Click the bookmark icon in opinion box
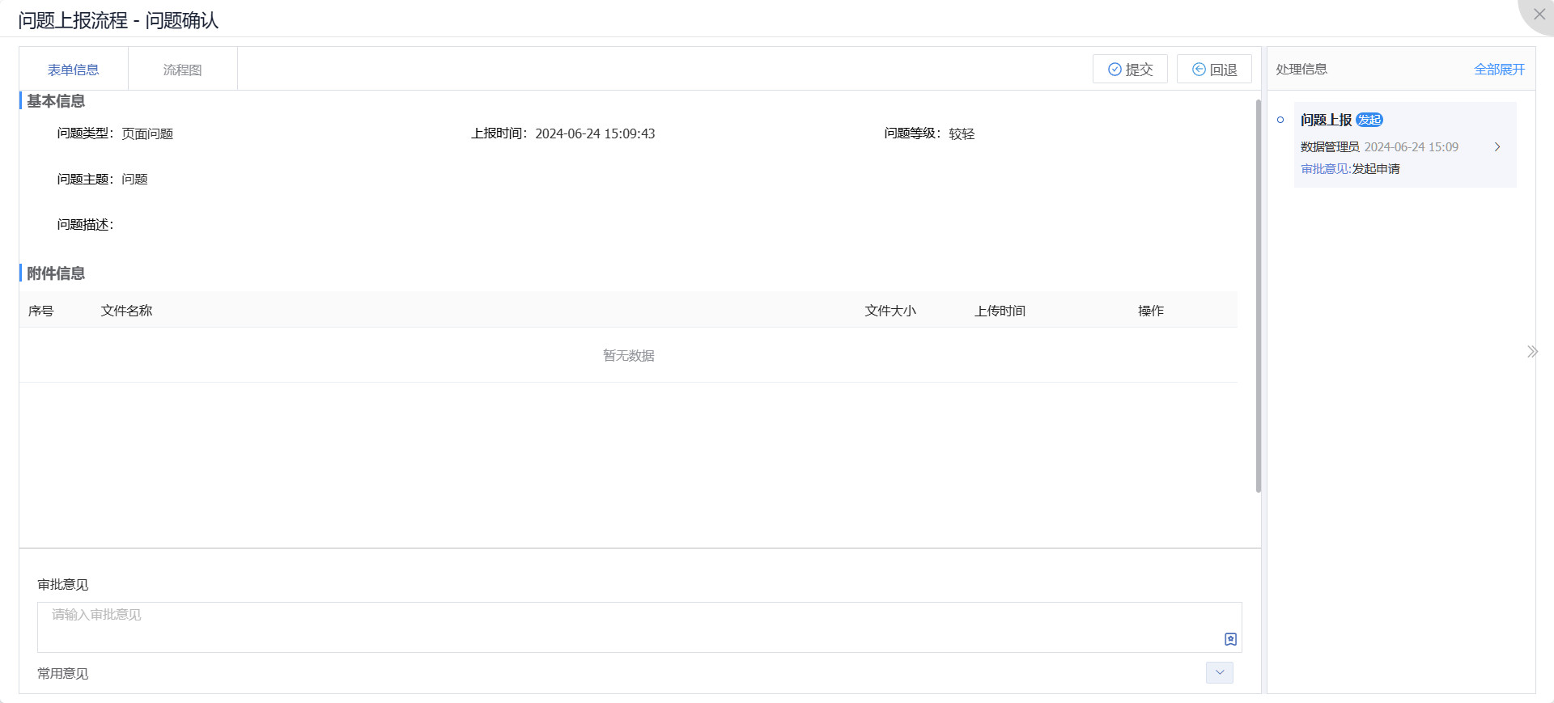This screenshot has width=1554, height=703. coord(1230,639)
